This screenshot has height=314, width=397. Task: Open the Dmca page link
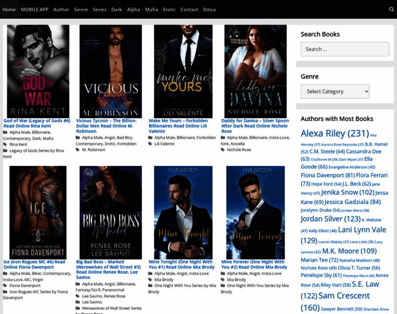click(209, 9)
